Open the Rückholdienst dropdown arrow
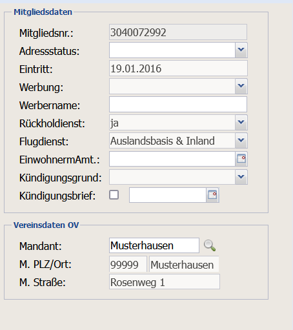This screenshot has height=330, width=293. click(x=241, y=123)
